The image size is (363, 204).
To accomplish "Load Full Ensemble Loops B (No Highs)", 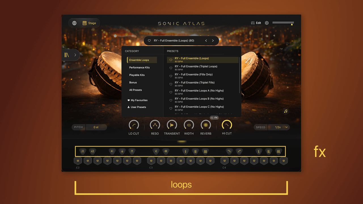I will 203,100.
